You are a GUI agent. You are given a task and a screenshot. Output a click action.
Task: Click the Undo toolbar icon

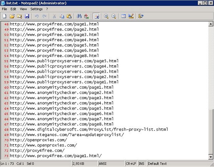pyautogui.click(x=37, y=16)
